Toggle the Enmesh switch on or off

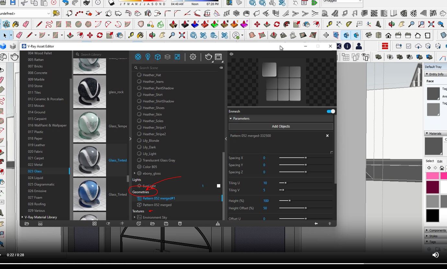pos(331,111)
